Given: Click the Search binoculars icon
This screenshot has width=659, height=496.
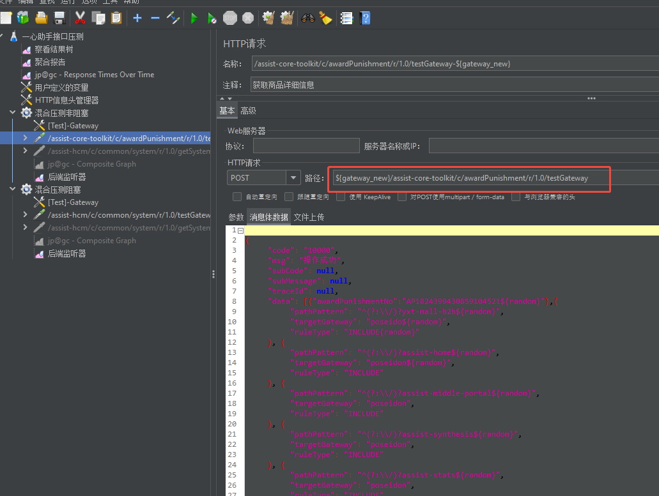Looking at the screenshot, I should [x=308, y=18].
